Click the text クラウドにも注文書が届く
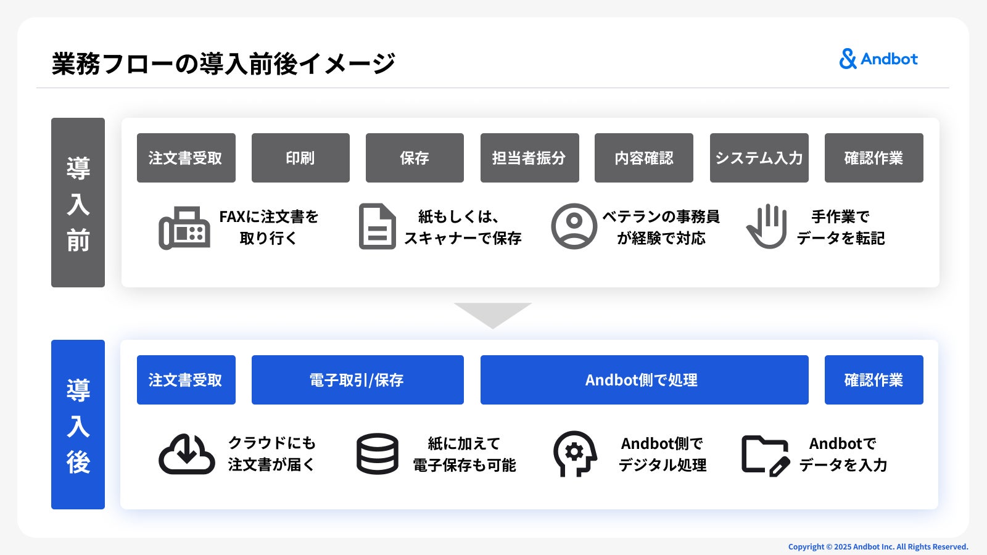The width and height of the screenshot is (987, 555). 272,454
